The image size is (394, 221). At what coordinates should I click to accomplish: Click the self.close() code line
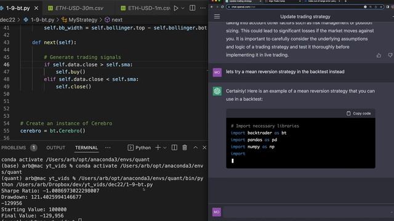tap(73, 87)
